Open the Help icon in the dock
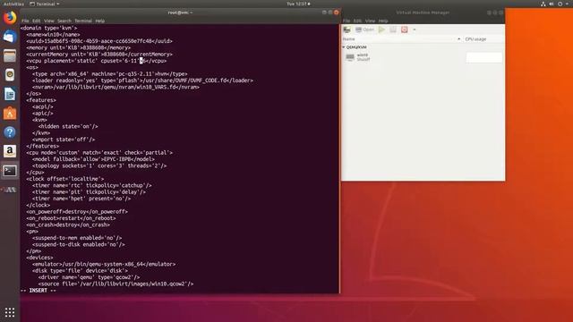This screenshot has width=573, height=322. (10, 132)
